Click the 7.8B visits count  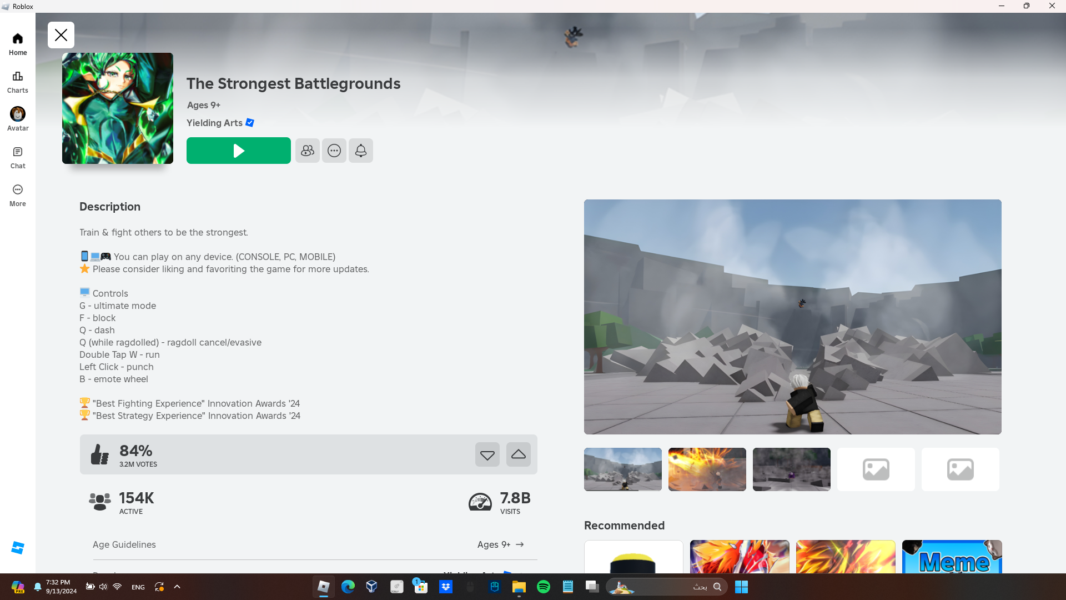515,498
